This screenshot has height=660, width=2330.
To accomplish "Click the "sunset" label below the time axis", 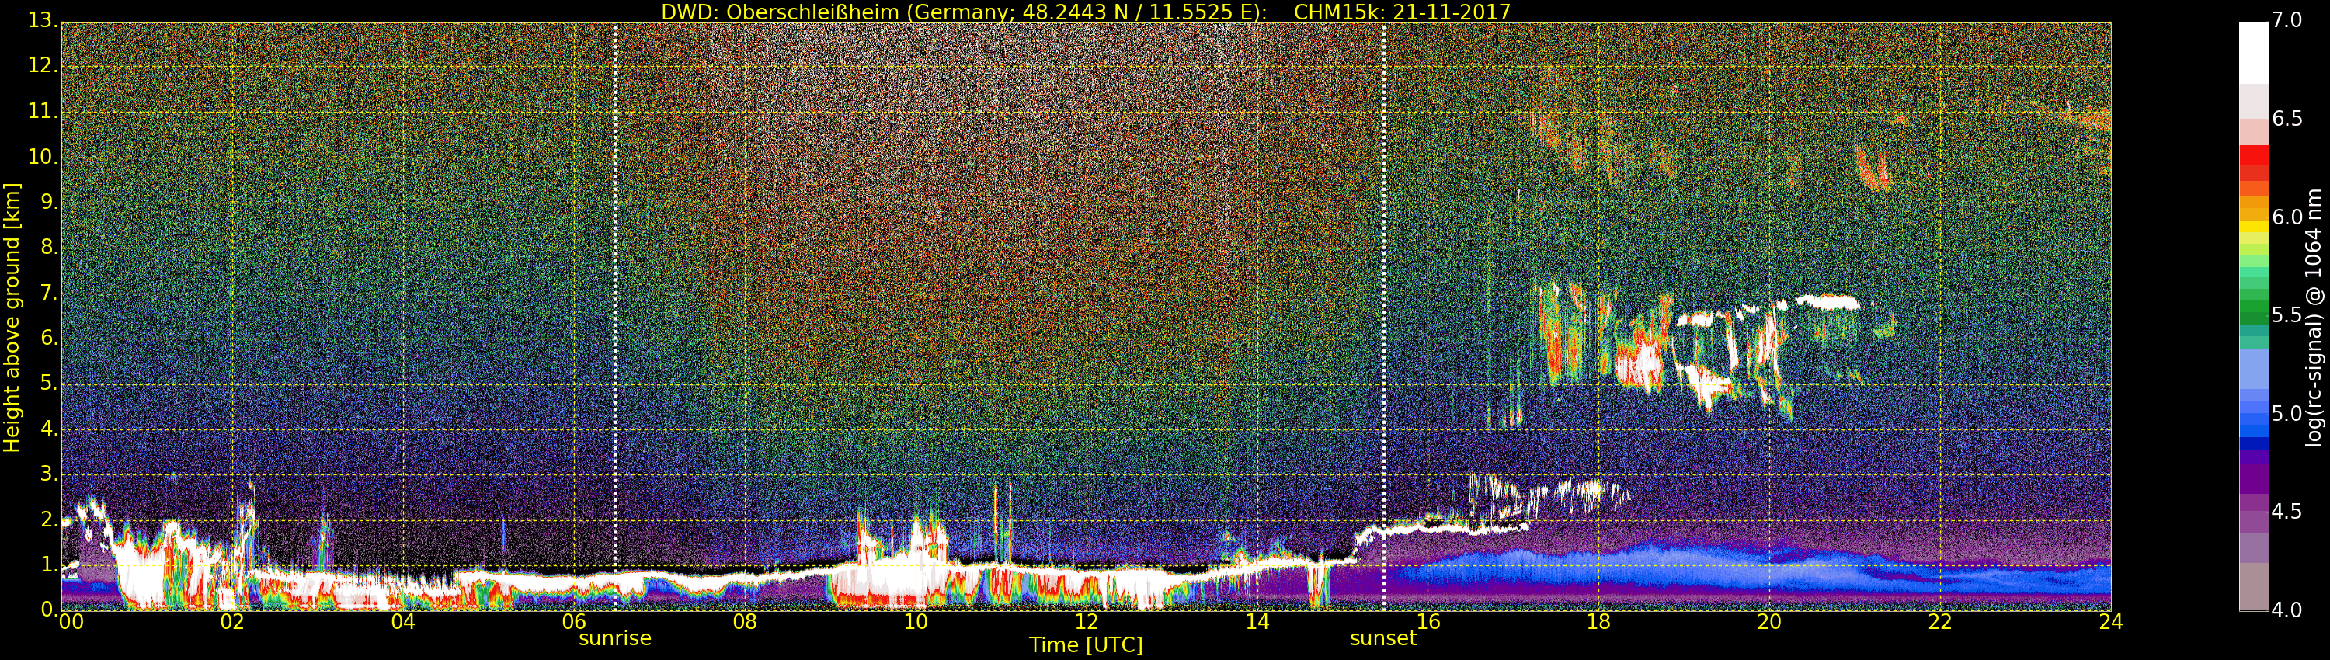I will [x=1383, y=638].
